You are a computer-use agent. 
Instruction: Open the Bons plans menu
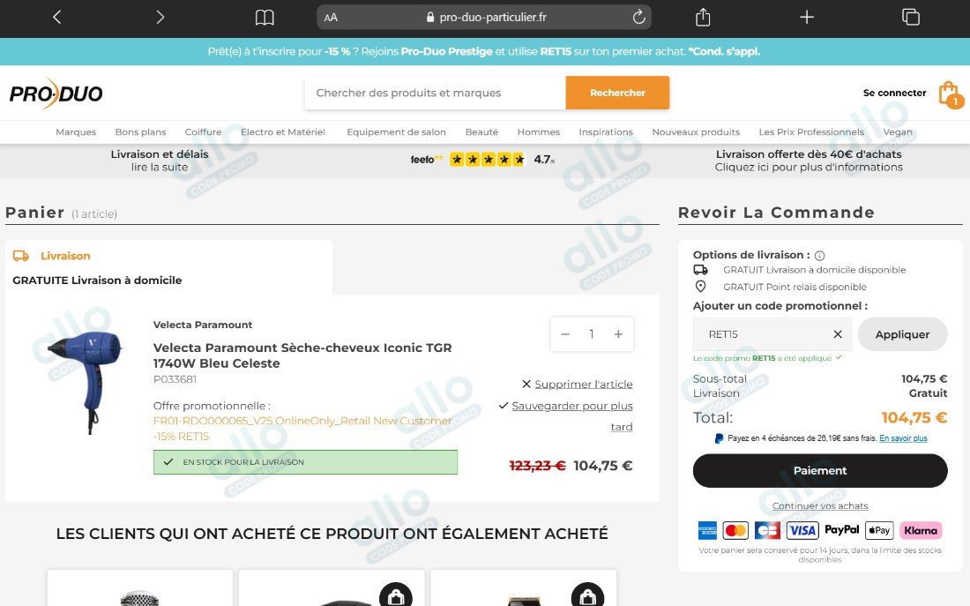(140, 131)
